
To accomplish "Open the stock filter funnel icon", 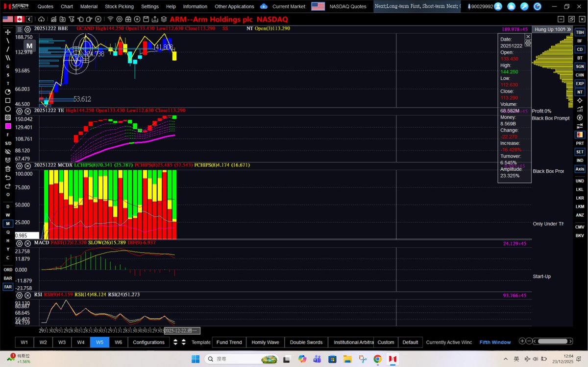I will click(x=71, y=20).
